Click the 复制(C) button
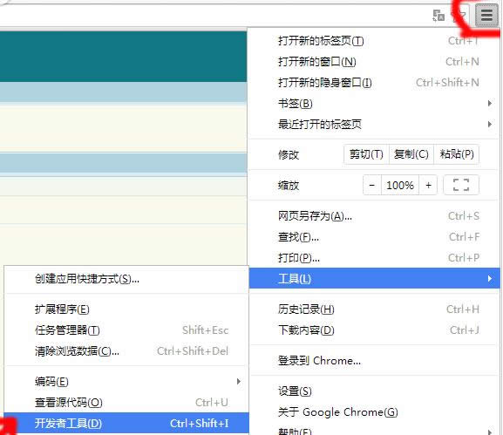The height and width of the screenshot is (435, 503). tap(411, 154)
